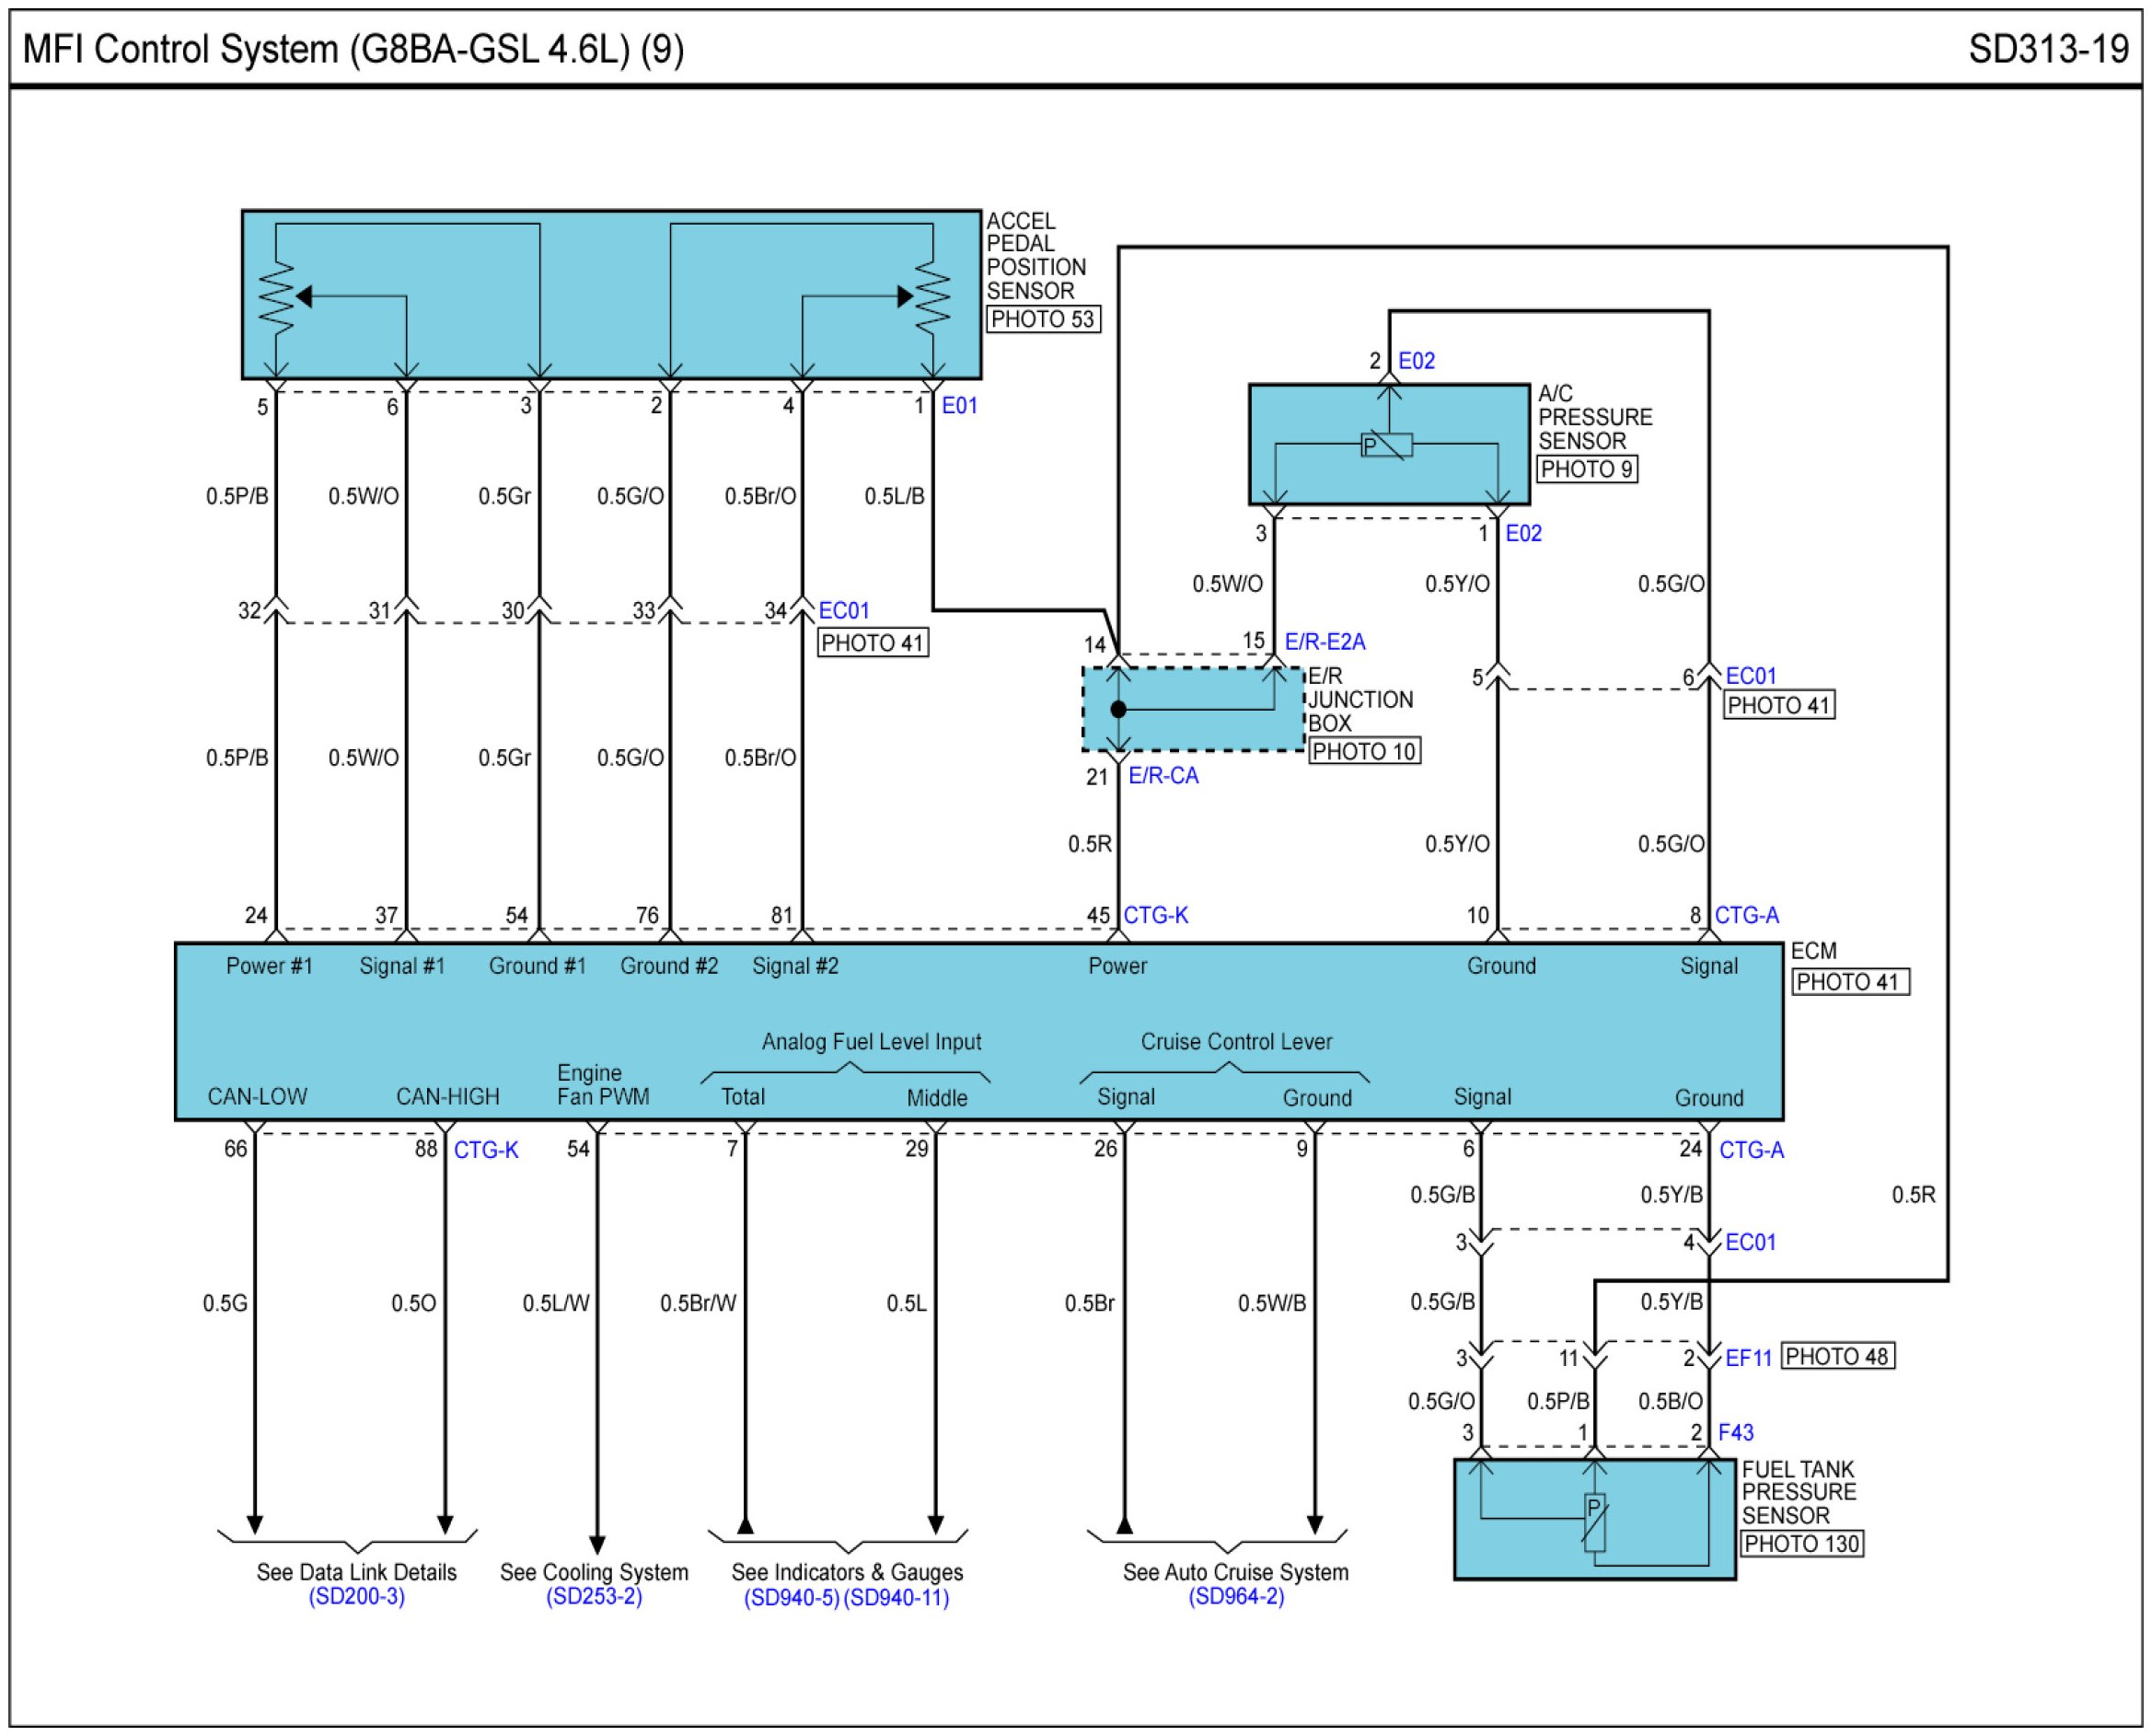
Task: Click the E/R-E2A connector label
Action: click(x=1325, y=642)
